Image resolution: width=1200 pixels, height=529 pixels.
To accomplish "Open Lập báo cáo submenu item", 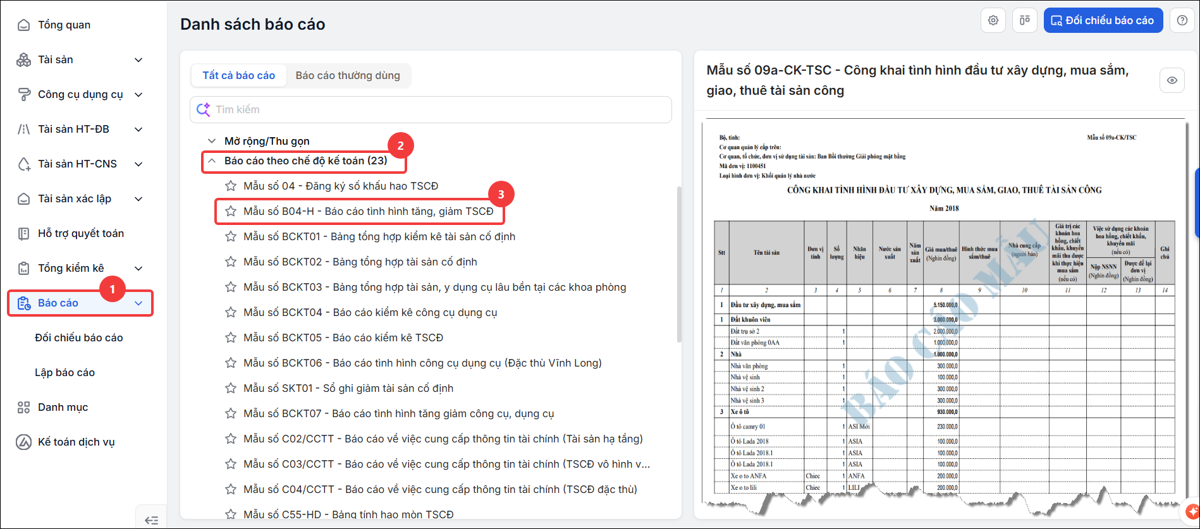I will coord(64,372).
